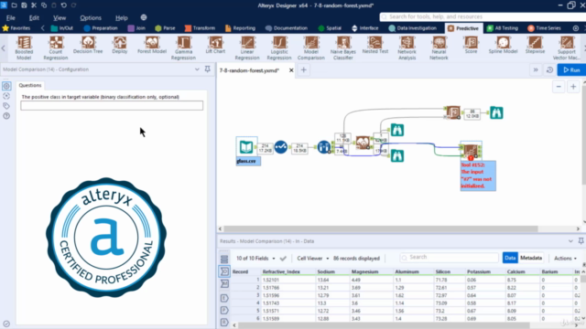Screen dimensions: 586x329
Task: Click the glass.csv Input Data node
Action: click(x=246, y=146)
